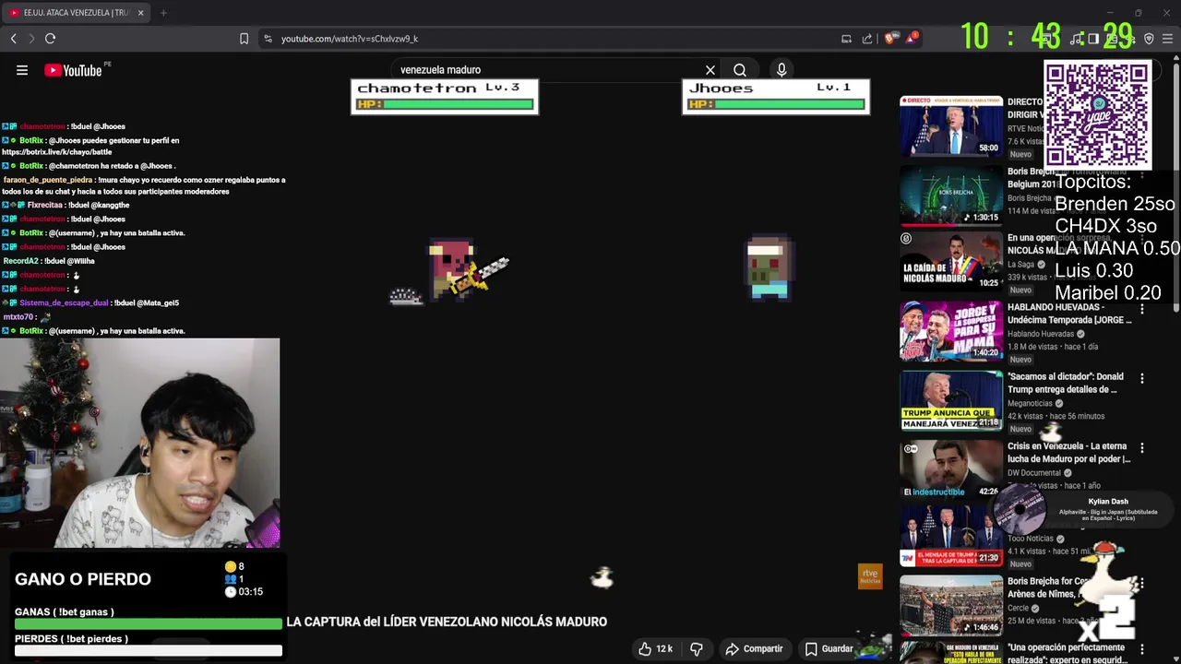Open 'Trump anuncia que manejará' thumbnail
This screenshot has height=664, width=1181.
(x=951, y=400)
